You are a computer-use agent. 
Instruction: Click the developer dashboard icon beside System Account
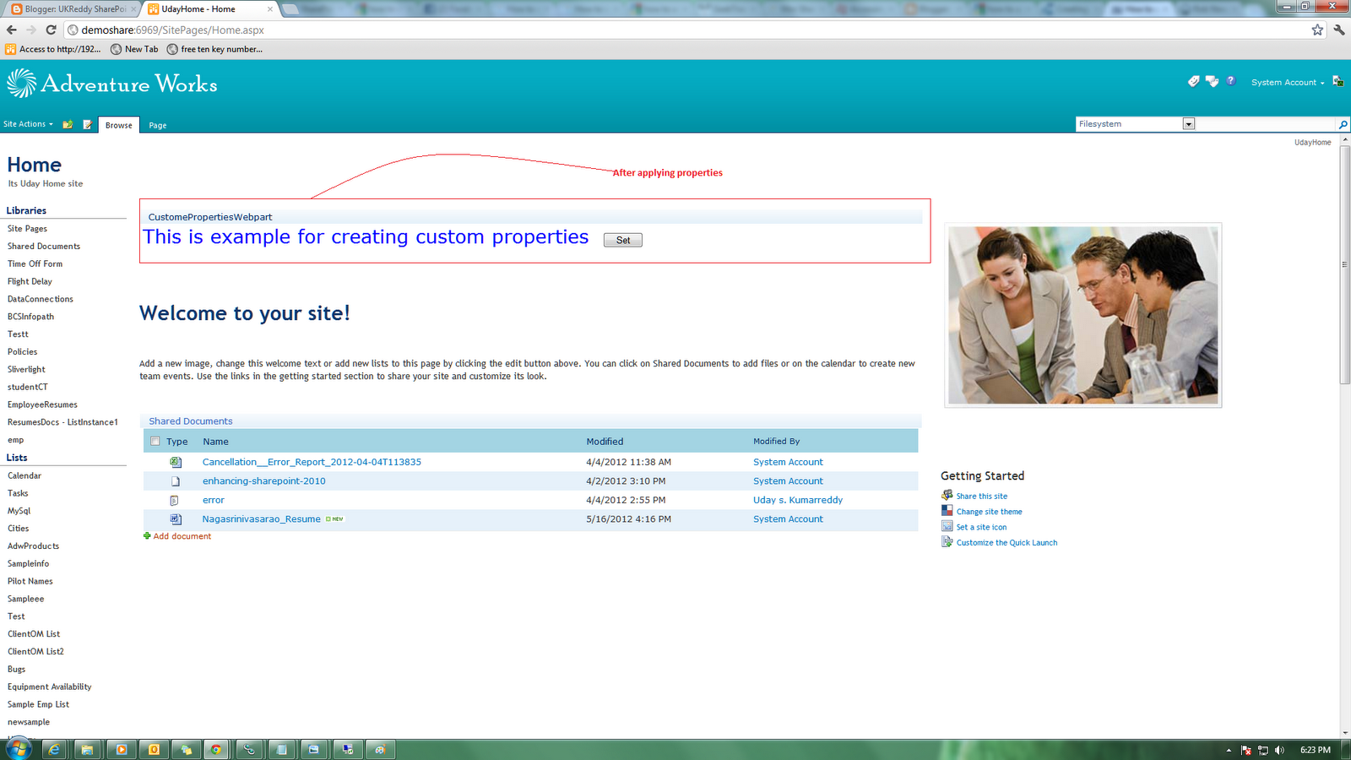pos(1337,81)
